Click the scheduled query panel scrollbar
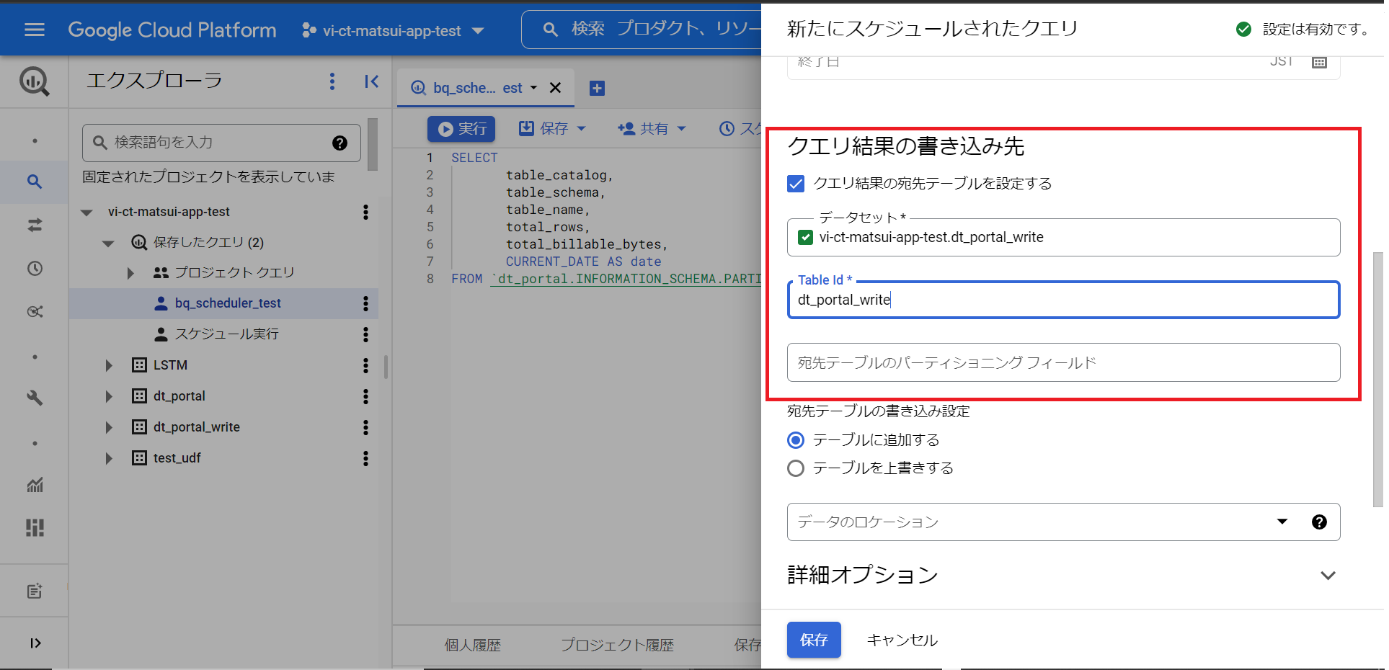 point(1378,380)
